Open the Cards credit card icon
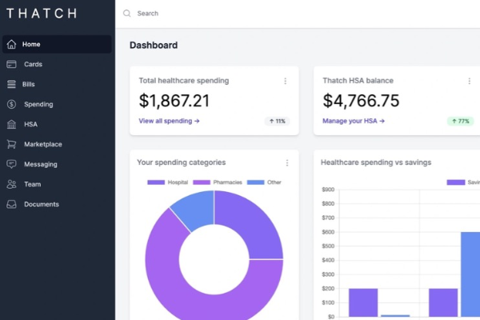 11,64
